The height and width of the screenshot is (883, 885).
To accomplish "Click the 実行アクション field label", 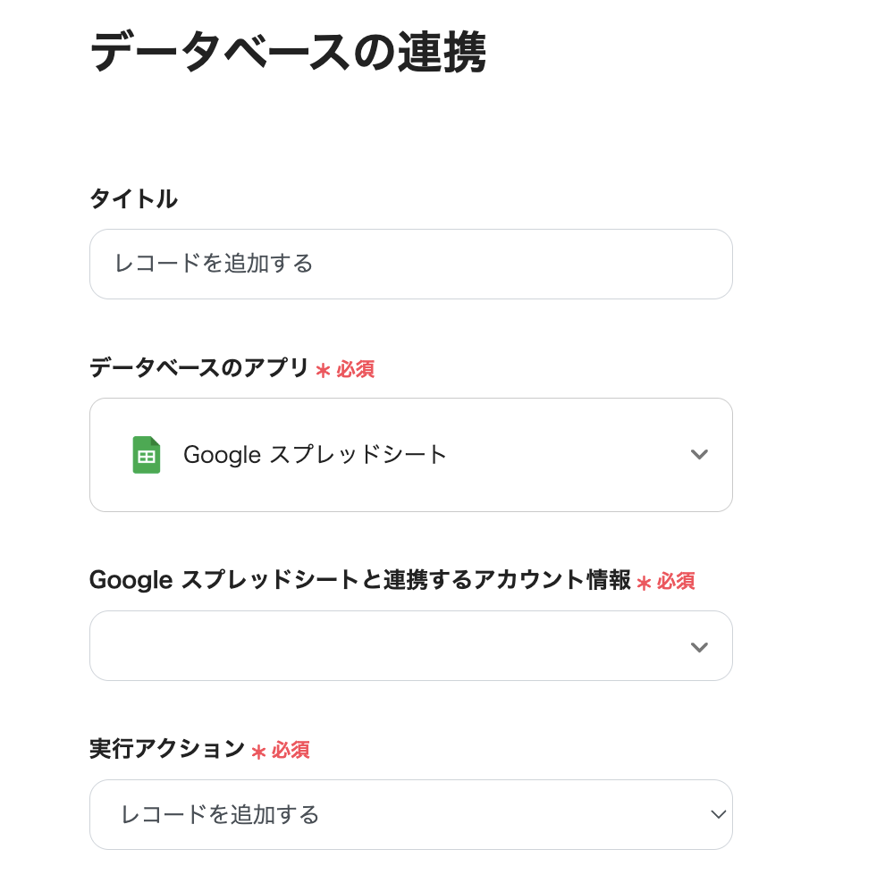I will click(x=166, y=749).
